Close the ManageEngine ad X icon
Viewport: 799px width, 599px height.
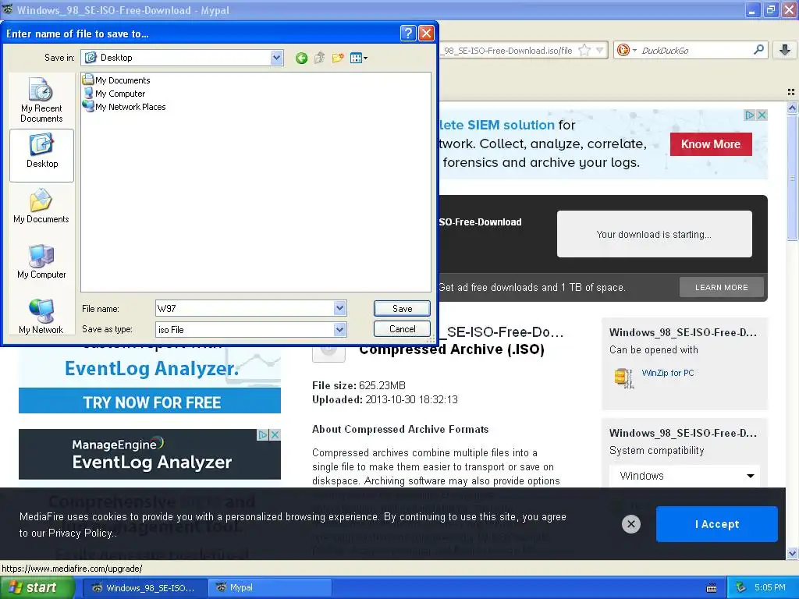pos(275,434)
